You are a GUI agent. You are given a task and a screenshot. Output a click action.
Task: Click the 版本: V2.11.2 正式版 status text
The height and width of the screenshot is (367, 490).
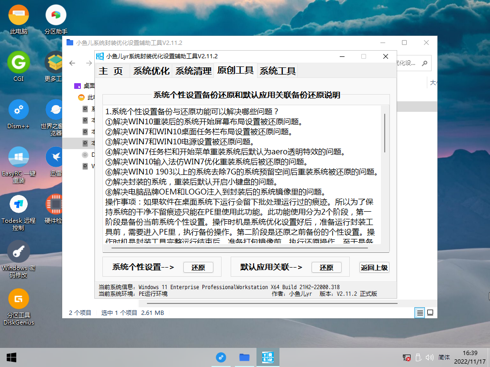click(x=348, y=294)
